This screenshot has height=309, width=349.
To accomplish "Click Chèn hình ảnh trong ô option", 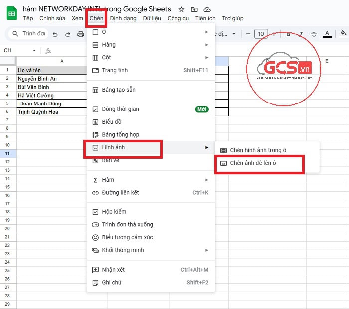I will click(258, 150).
